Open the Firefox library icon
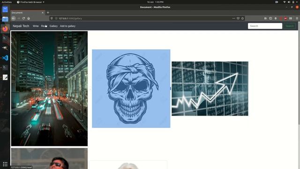The image size is (300, 169). tap(266, 18)
